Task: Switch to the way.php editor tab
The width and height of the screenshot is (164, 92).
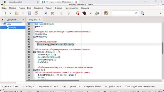Action: tap(33, 20)
